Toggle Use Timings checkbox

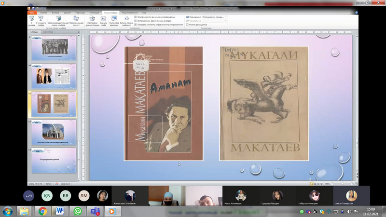(136, 21)
